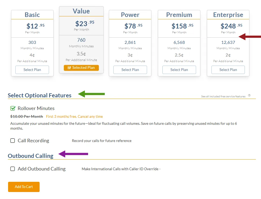Click the rollover description starting 'Accumulate your unused minutes'
The height and width of the screenshot is (199, 261).
[x=124, y=126]
